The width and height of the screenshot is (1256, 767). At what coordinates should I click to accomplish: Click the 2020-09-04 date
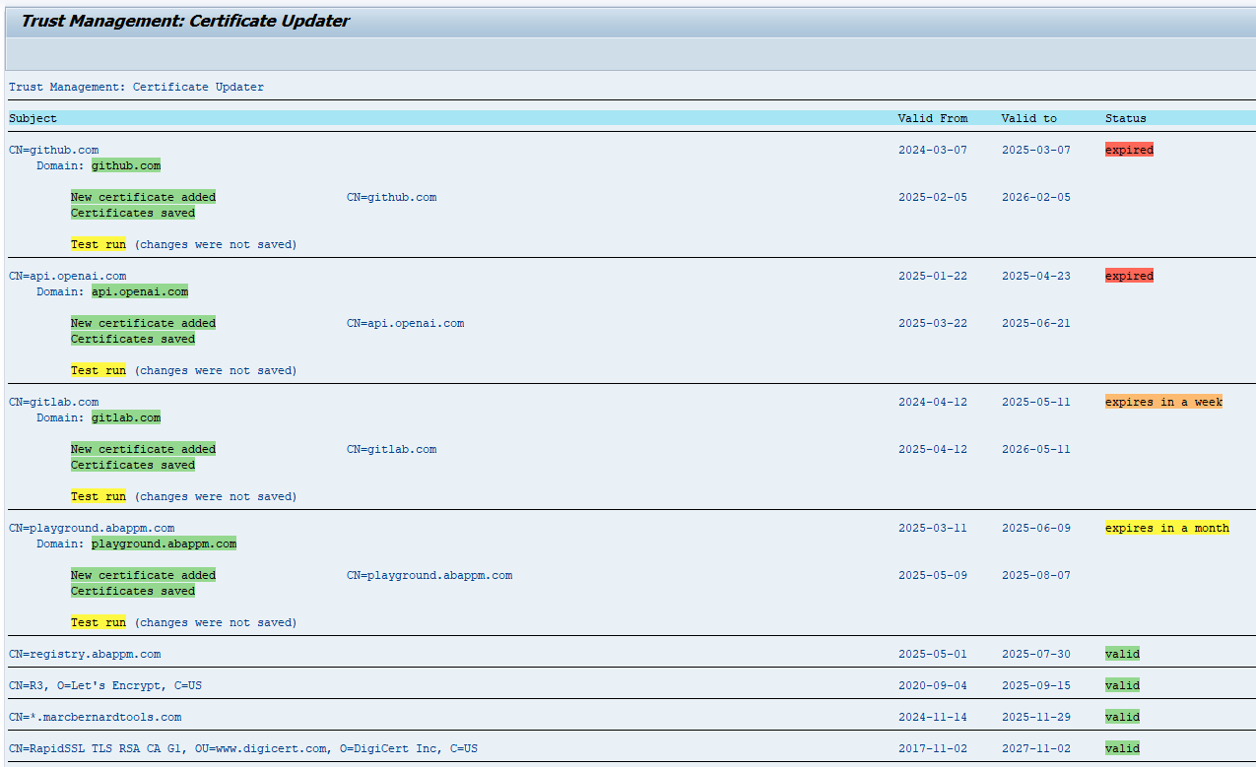click(933, 685)
